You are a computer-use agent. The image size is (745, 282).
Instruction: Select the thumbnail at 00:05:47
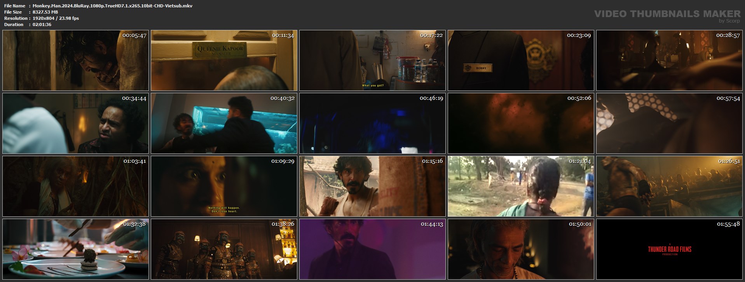point(75,61)
